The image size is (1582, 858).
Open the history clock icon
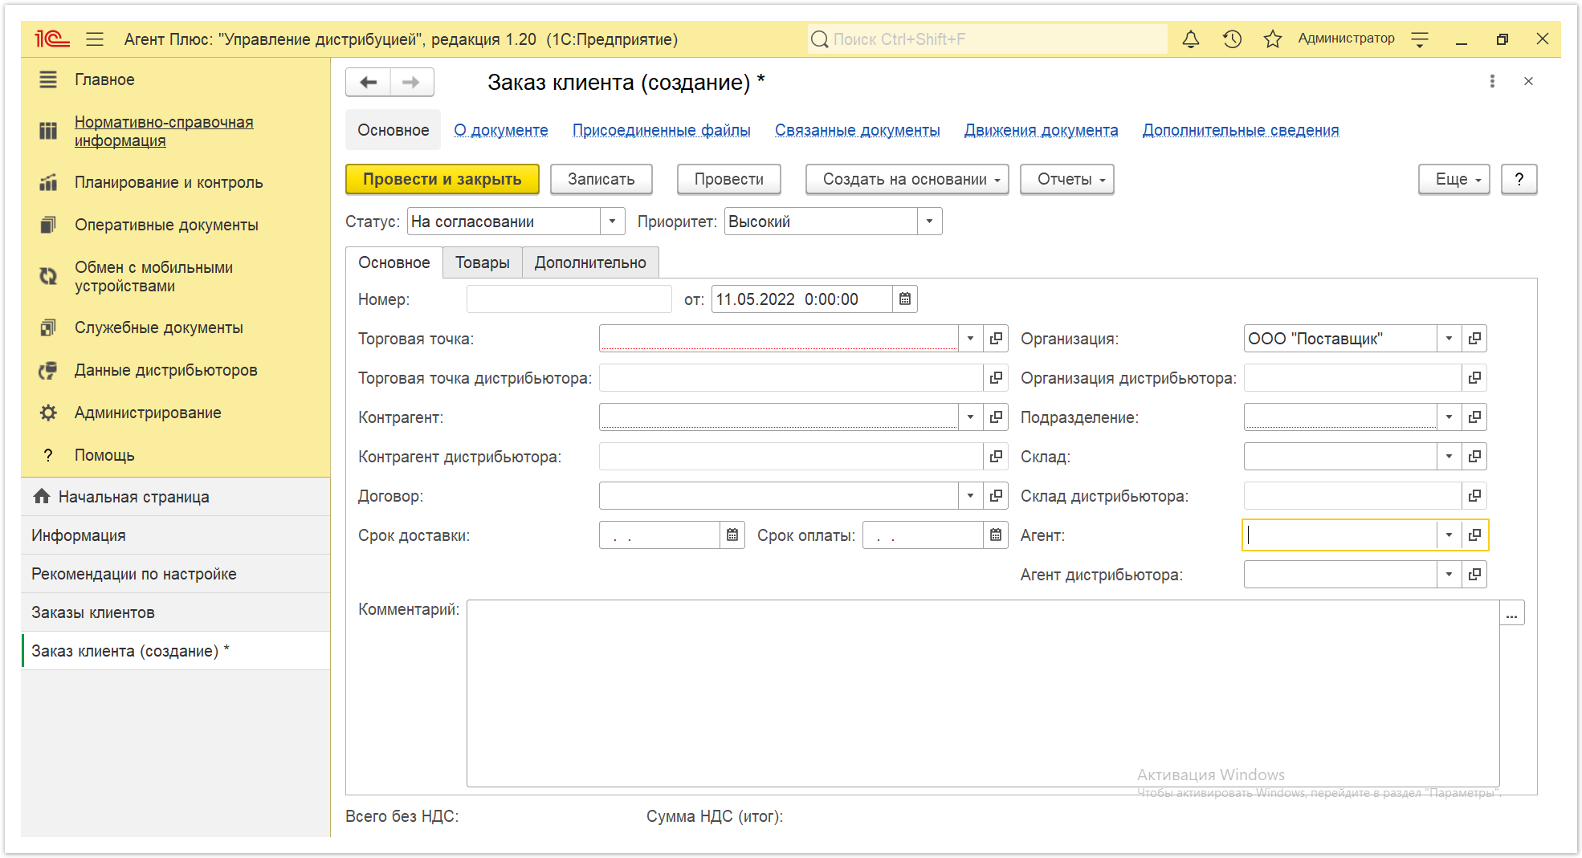click(1232, 39)
